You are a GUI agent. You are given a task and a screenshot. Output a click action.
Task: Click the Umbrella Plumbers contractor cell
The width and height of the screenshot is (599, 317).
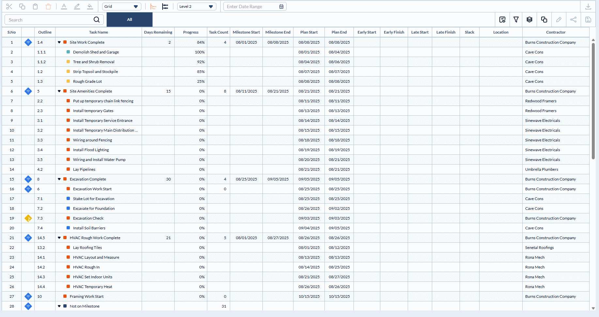click(556, 169)
